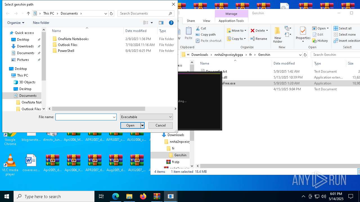Open the Executable file type dropdown

146,117
